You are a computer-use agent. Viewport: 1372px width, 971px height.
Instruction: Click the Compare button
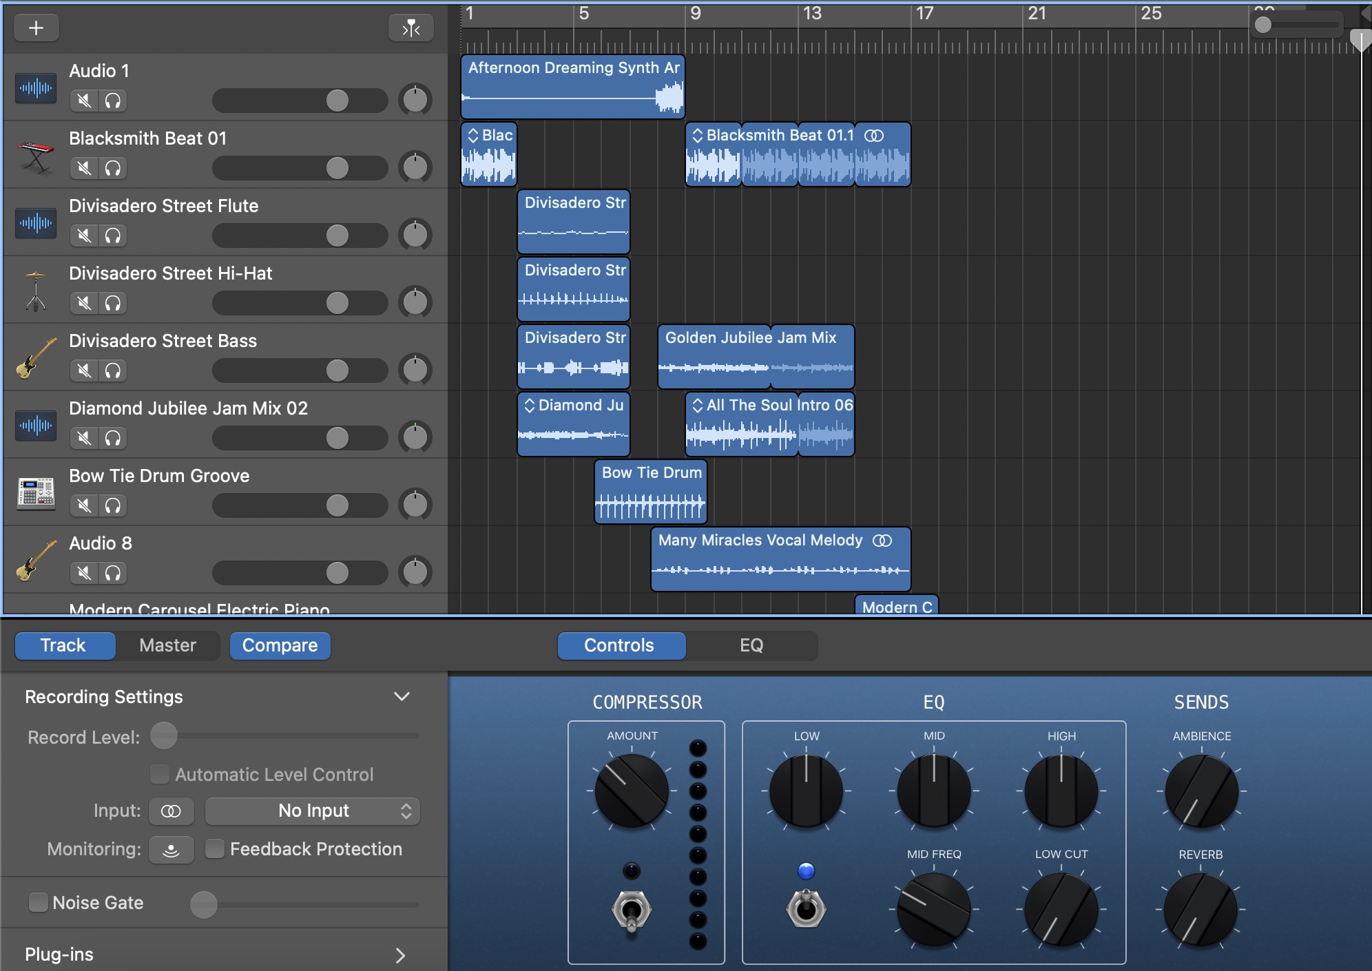(x=280, y=645)
